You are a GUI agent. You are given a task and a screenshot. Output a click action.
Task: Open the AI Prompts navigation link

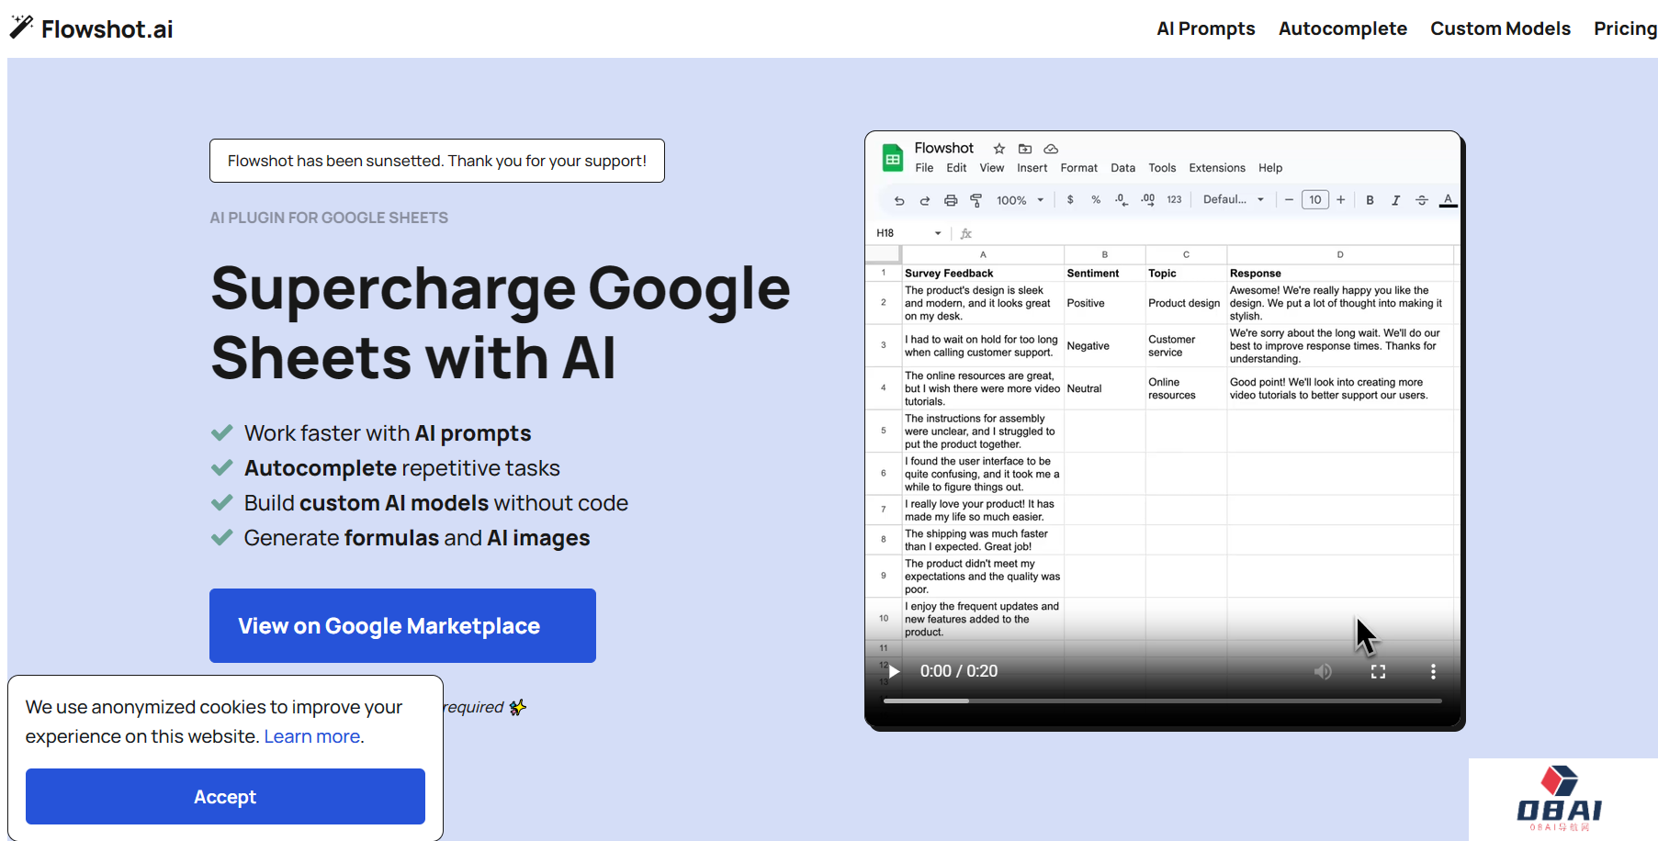(1205, 28)
